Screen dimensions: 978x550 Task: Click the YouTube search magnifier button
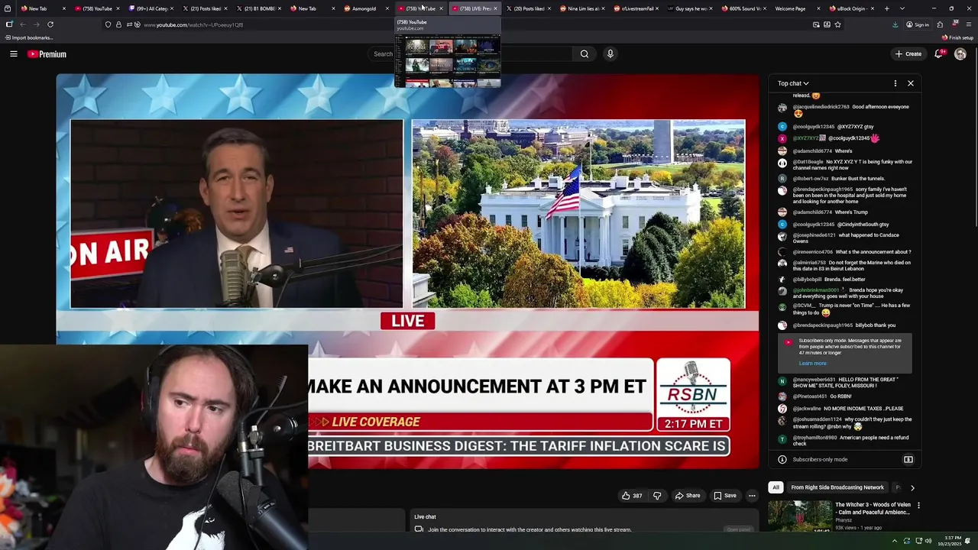click(x=585, y=53)
